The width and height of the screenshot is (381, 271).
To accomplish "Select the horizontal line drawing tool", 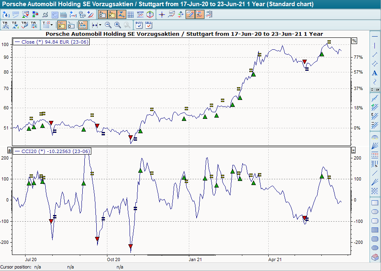I will (x=375, y=37).
